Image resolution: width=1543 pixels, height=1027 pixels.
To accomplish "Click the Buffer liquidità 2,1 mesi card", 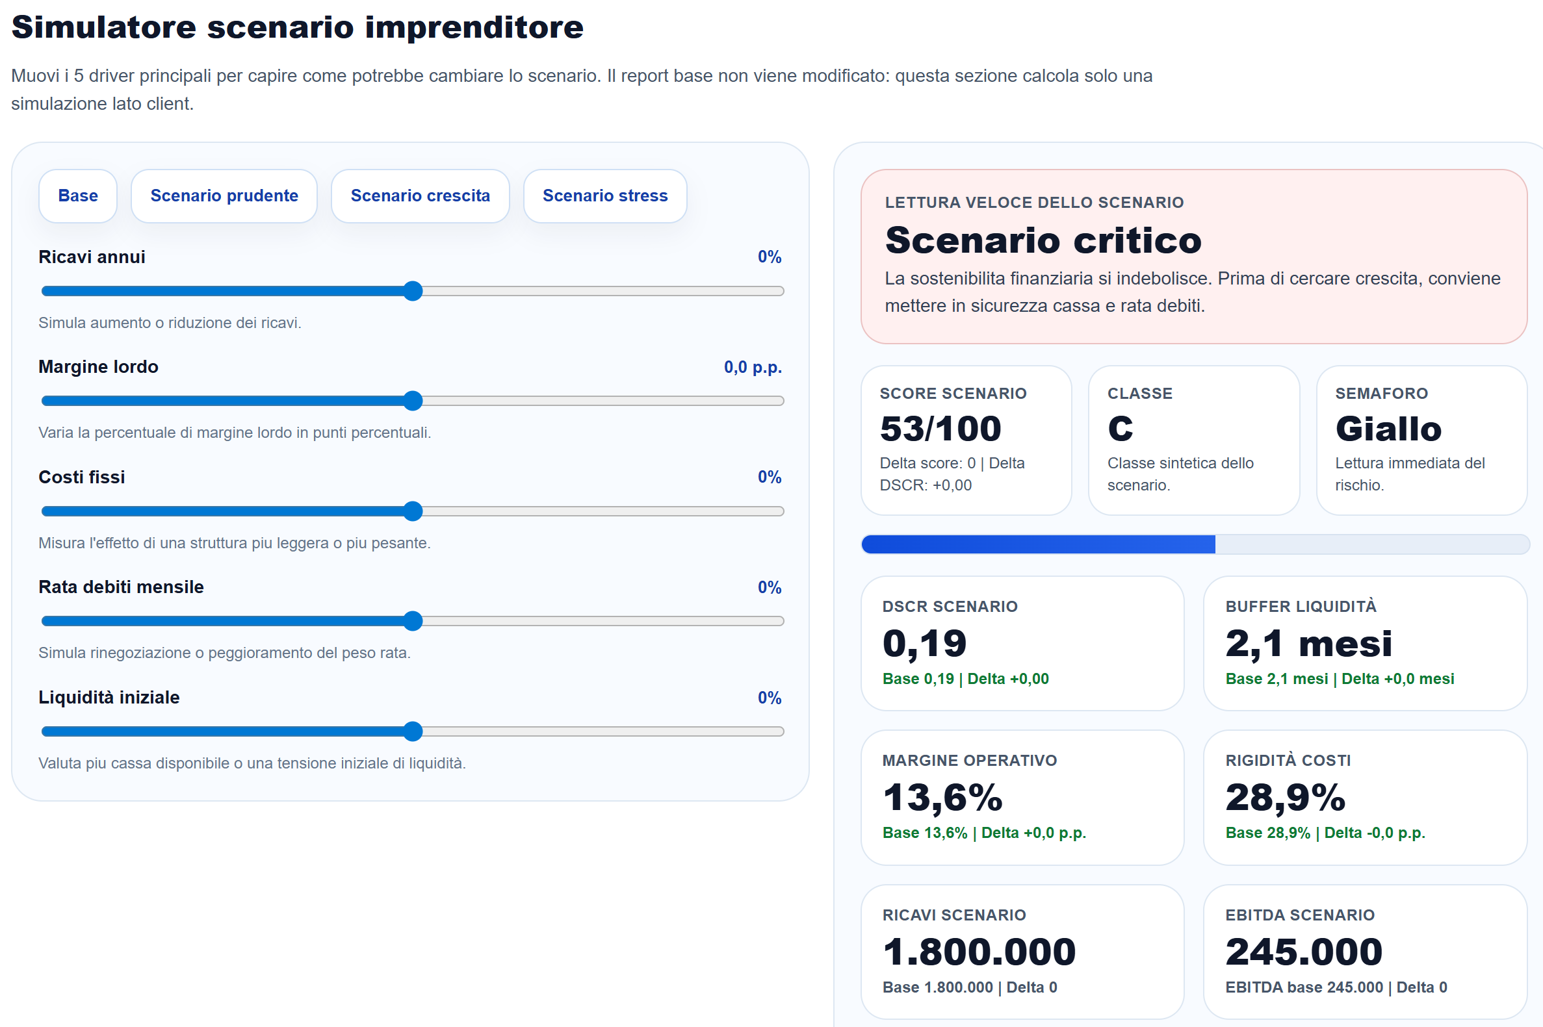I will click(1364, 643).
